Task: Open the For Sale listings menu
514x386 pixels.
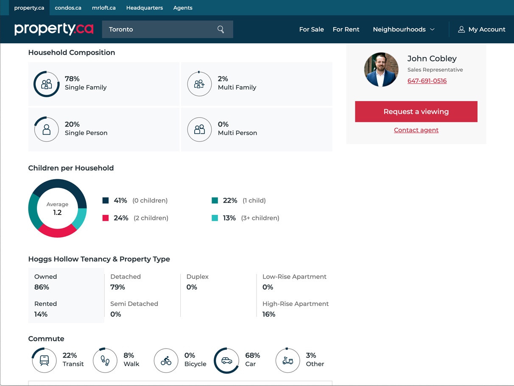Action: [x=311, y=29]
